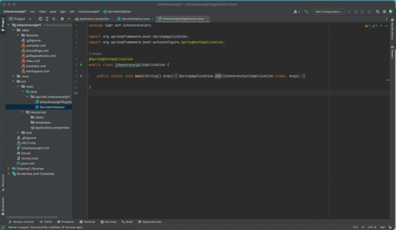This screenshot has height=230, width=396.
Task: Open the user account dropdown icon
Action: click(x=297, y=12)
